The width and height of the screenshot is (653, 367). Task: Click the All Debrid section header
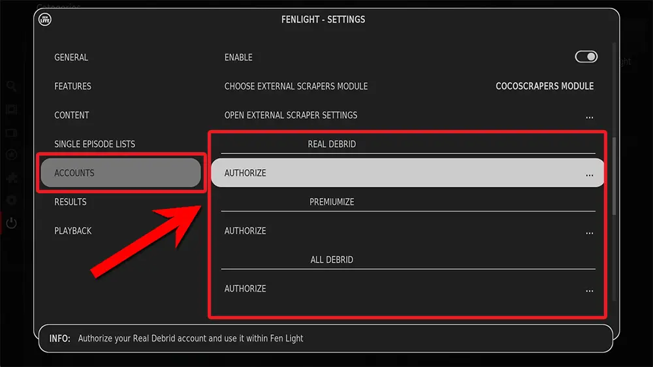click(x=332, y=260)
